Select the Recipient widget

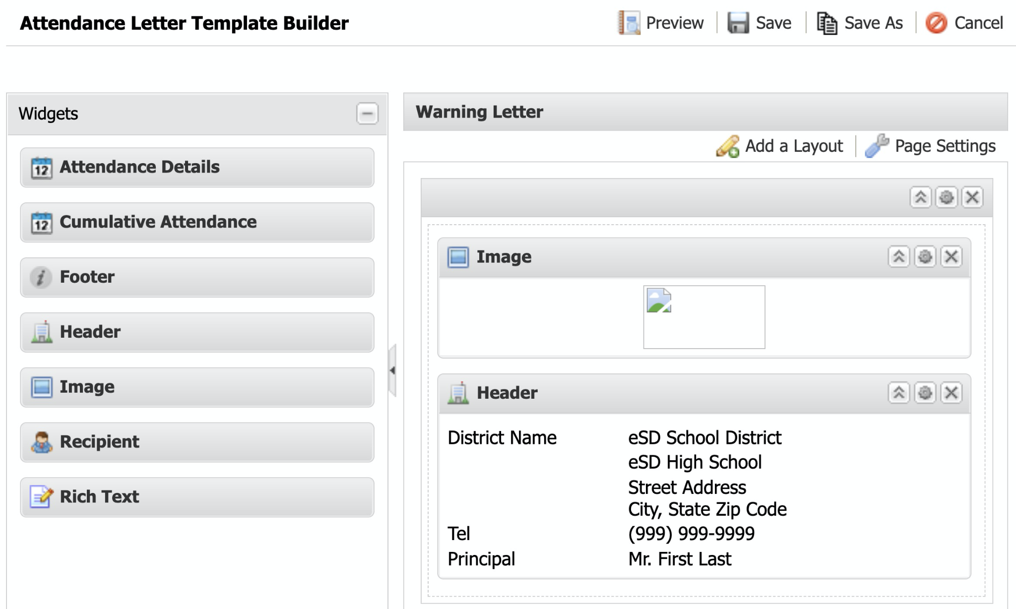click(x=197, y=442)
